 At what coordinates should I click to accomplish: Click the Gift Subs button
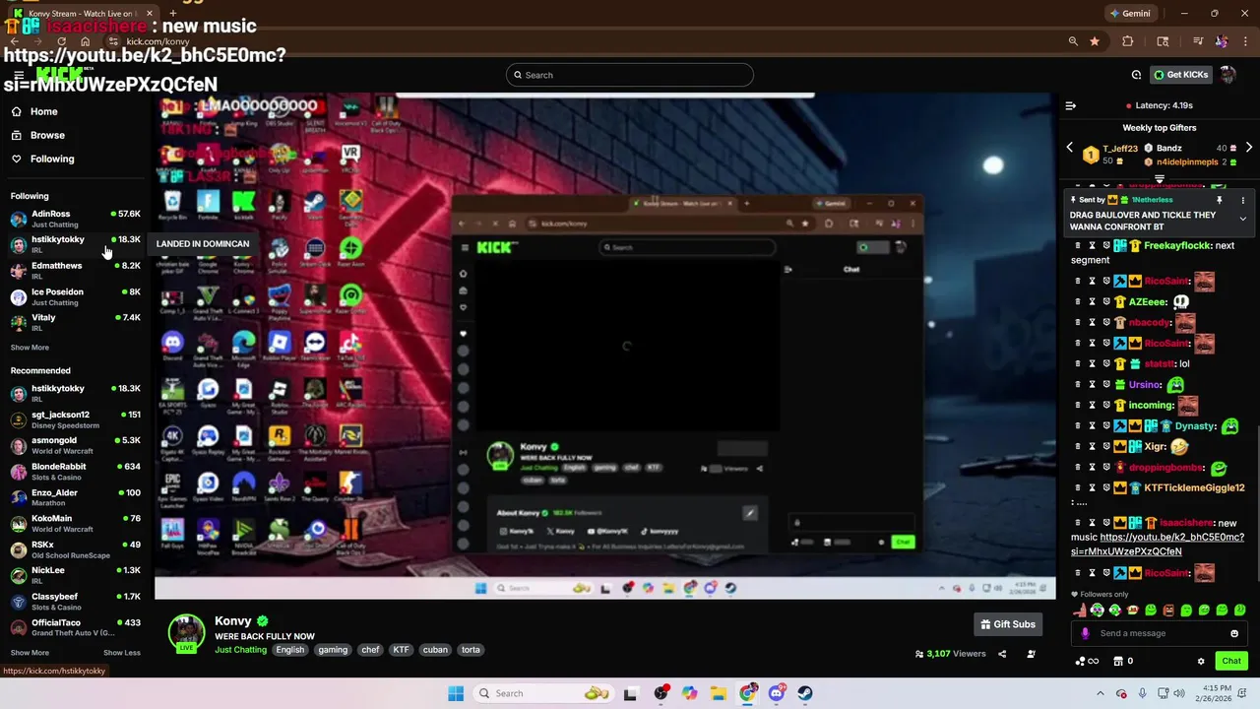coord(1008,624)
